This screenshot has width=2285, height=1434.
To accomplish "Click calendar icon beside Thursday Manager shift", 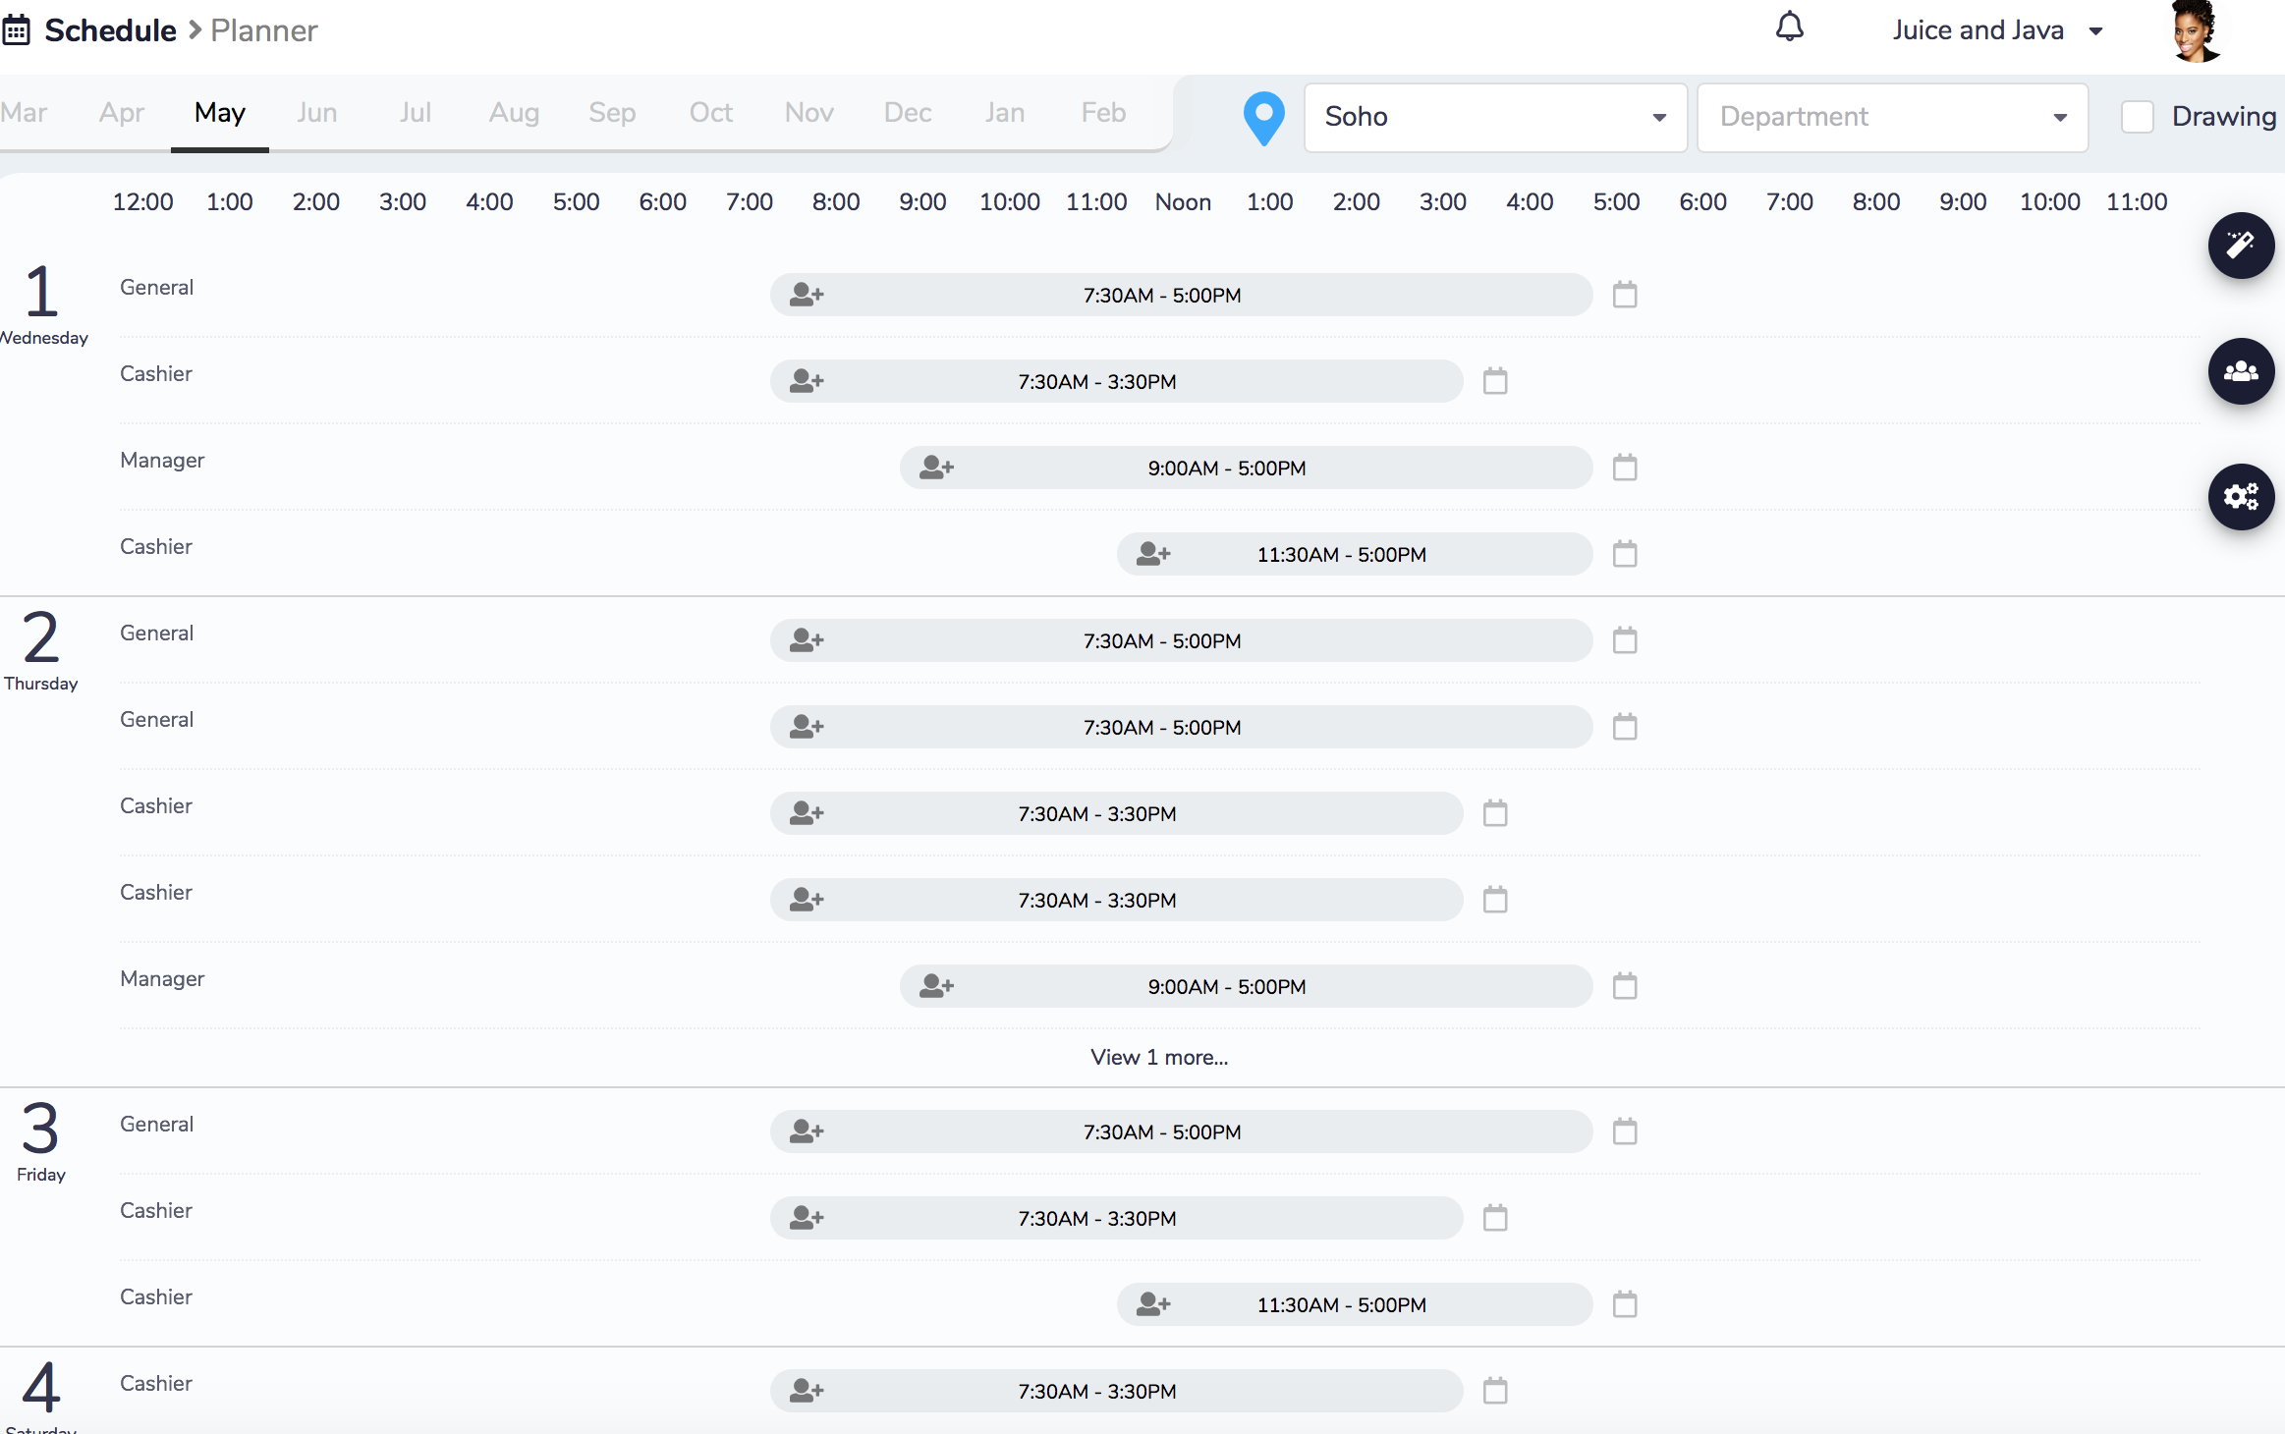I will (1625, 986).
